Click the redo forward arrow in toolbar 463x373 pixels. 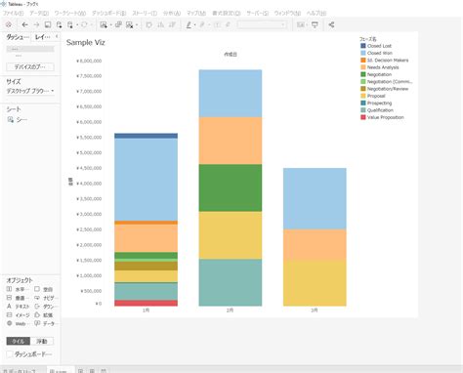(36, 24)
